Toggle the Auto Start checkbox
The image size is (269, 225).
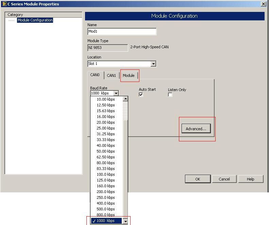click(141, 95)
